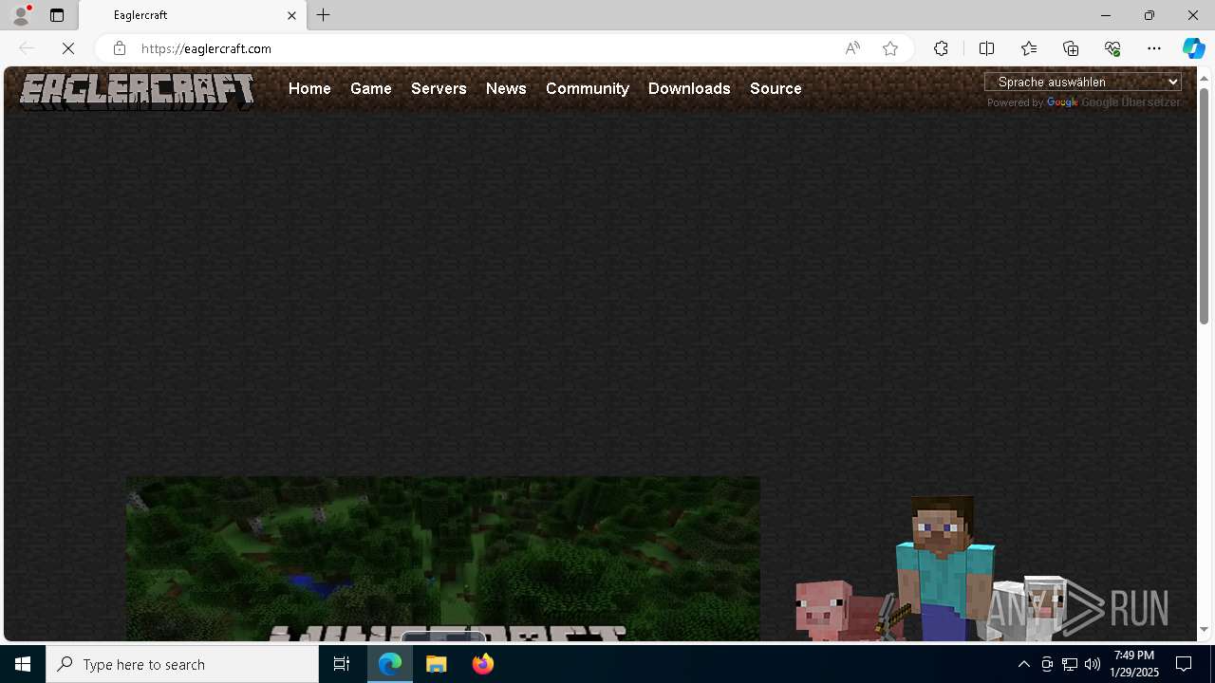Viewport: 1215px width, 683px height.
Task: Open Settings and more menu
Action: (x=1154, y=48)
